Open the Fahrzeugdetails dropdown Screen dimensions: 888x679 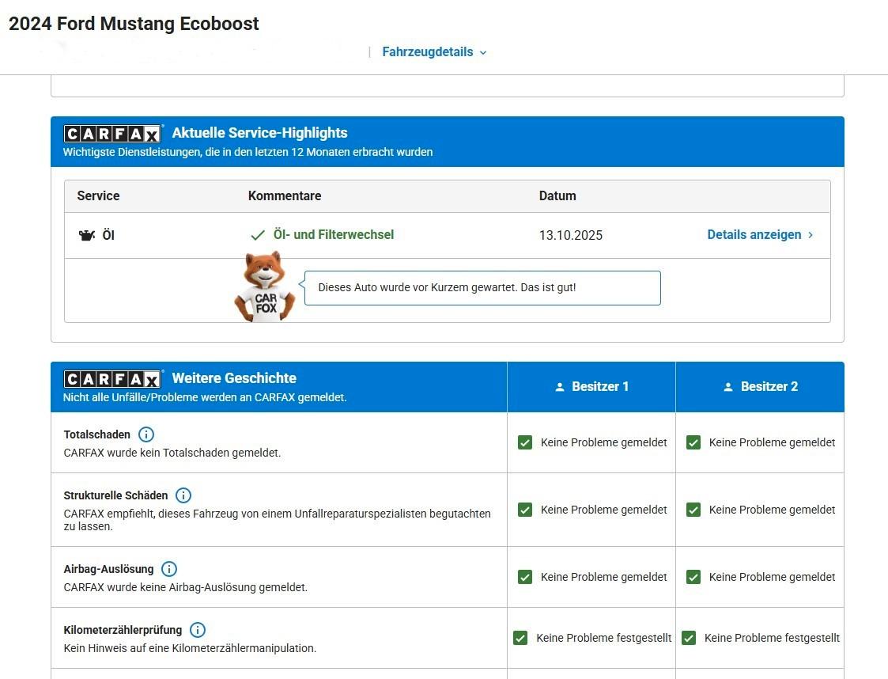click(x=434, y=52)
